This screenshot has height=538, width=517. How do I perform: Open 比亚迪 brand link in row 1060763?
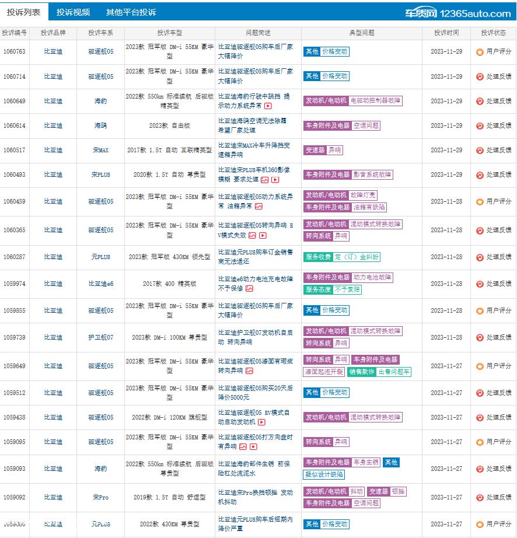click(x=53, y=51)
